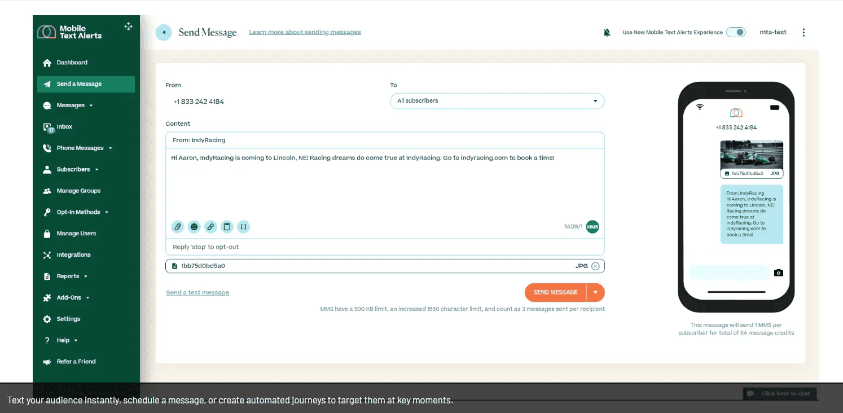Click the Phone Messages handset icon
Screen dimensions: 843x413
pos(47,148)
